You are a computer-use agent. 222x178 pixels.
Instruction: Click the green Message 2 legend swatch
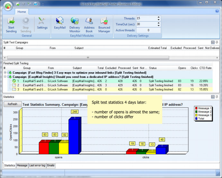coord(196,112)
